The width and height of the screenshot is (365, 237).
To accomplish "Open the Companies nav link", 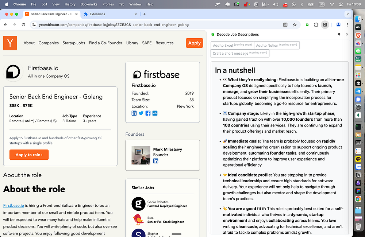I will coord(49,43).
